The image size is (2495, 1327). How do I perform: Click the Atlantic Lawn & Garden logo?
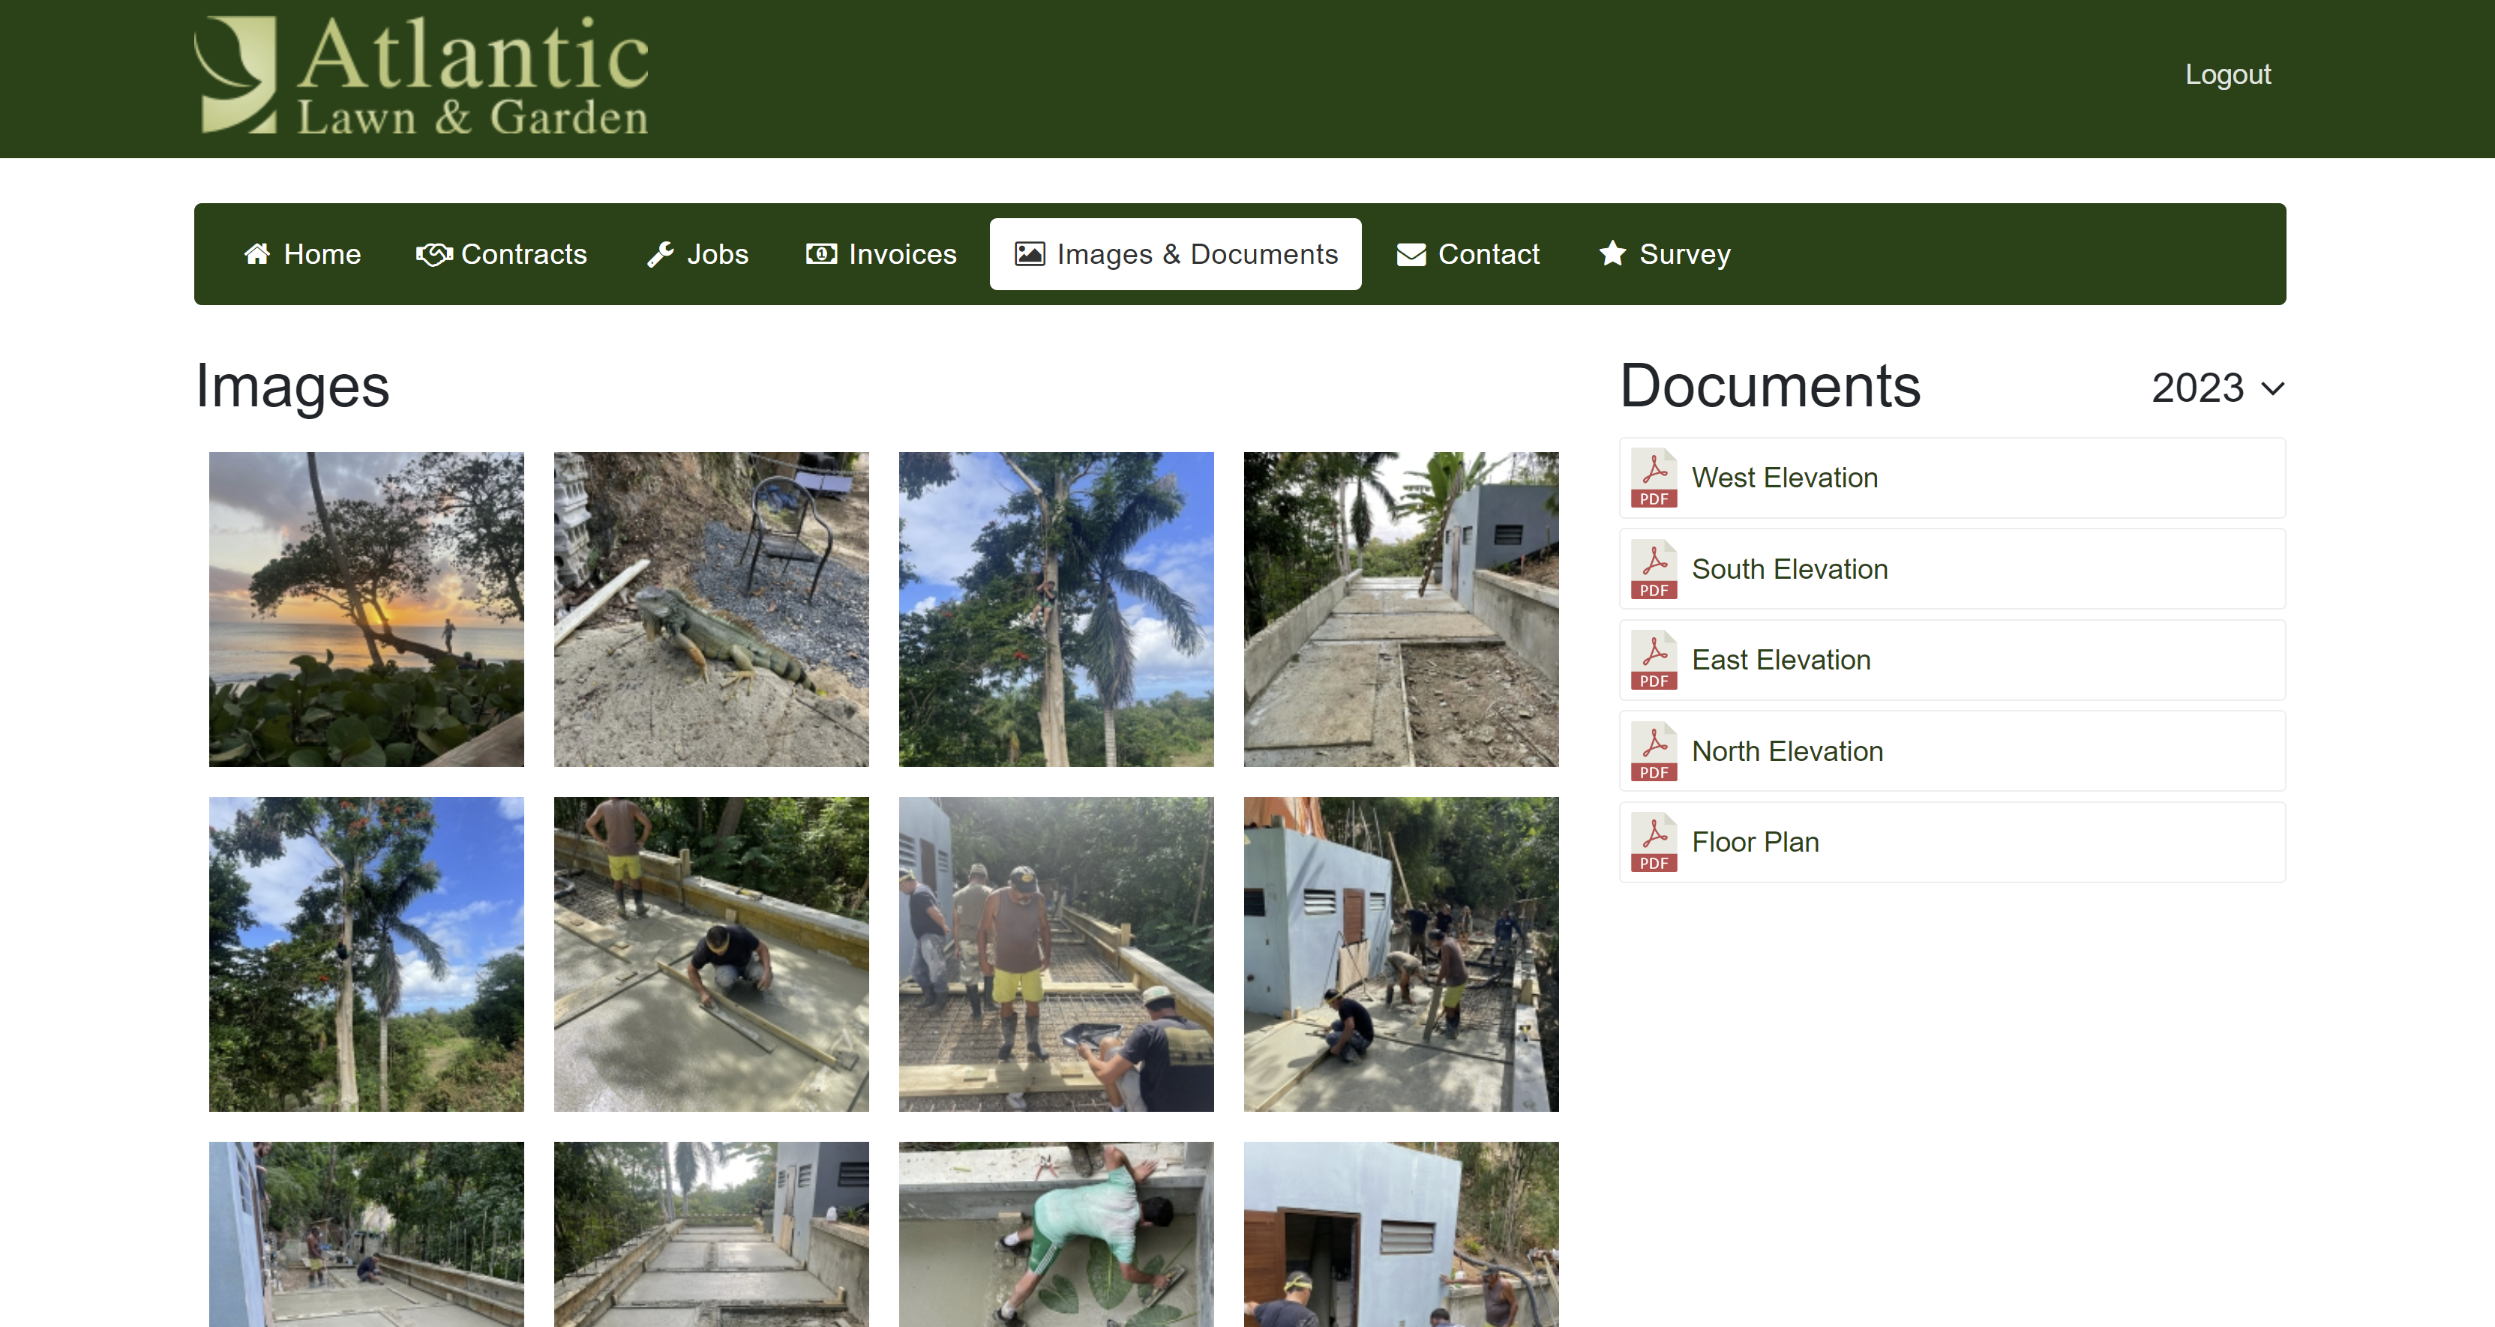coord(421,76)
